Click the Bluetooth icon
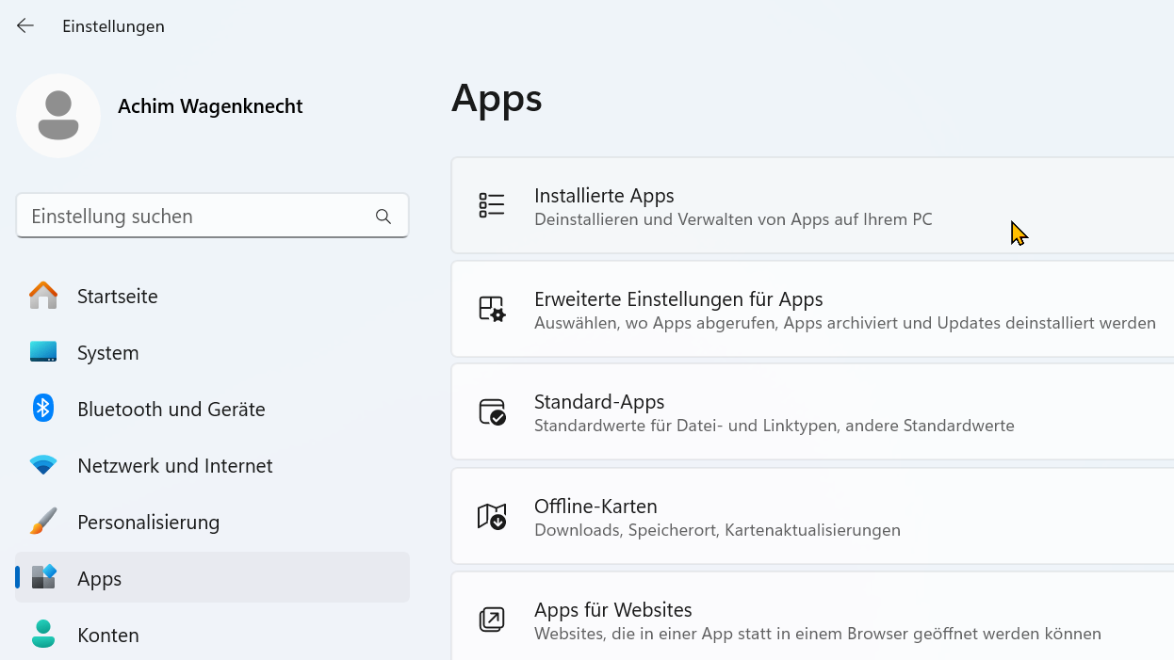The height and width of the screenshot is (660, 1174). (43, 408)
